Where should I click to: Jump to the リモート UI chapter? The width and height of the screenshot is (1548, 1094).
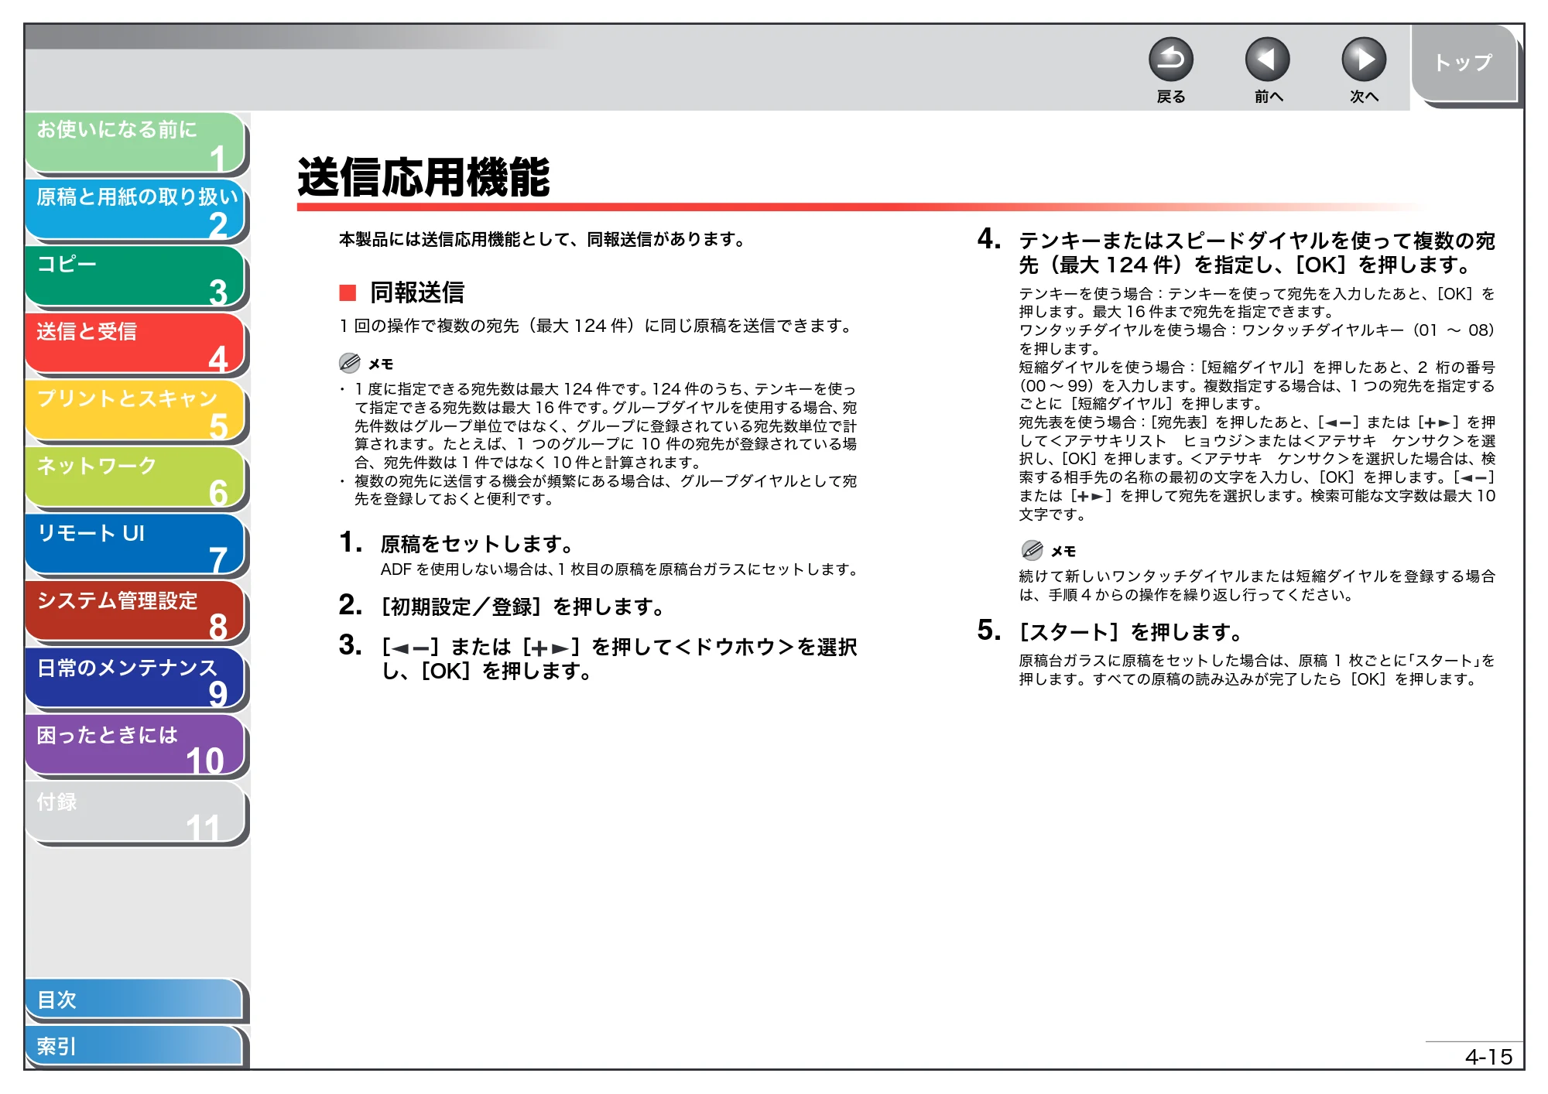point(135,545)
